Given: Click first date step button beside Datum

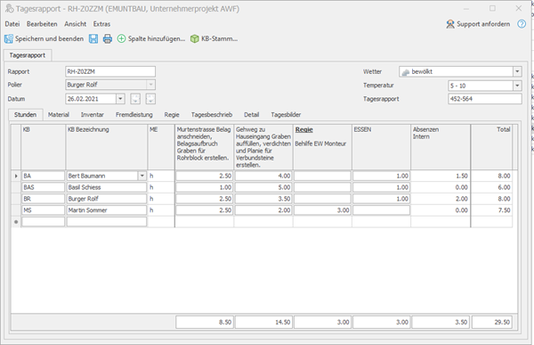Looking at the screenshot, I should [135, 99].
